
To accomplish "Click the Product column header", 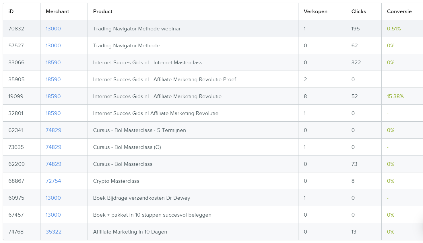I will point(103,11).
